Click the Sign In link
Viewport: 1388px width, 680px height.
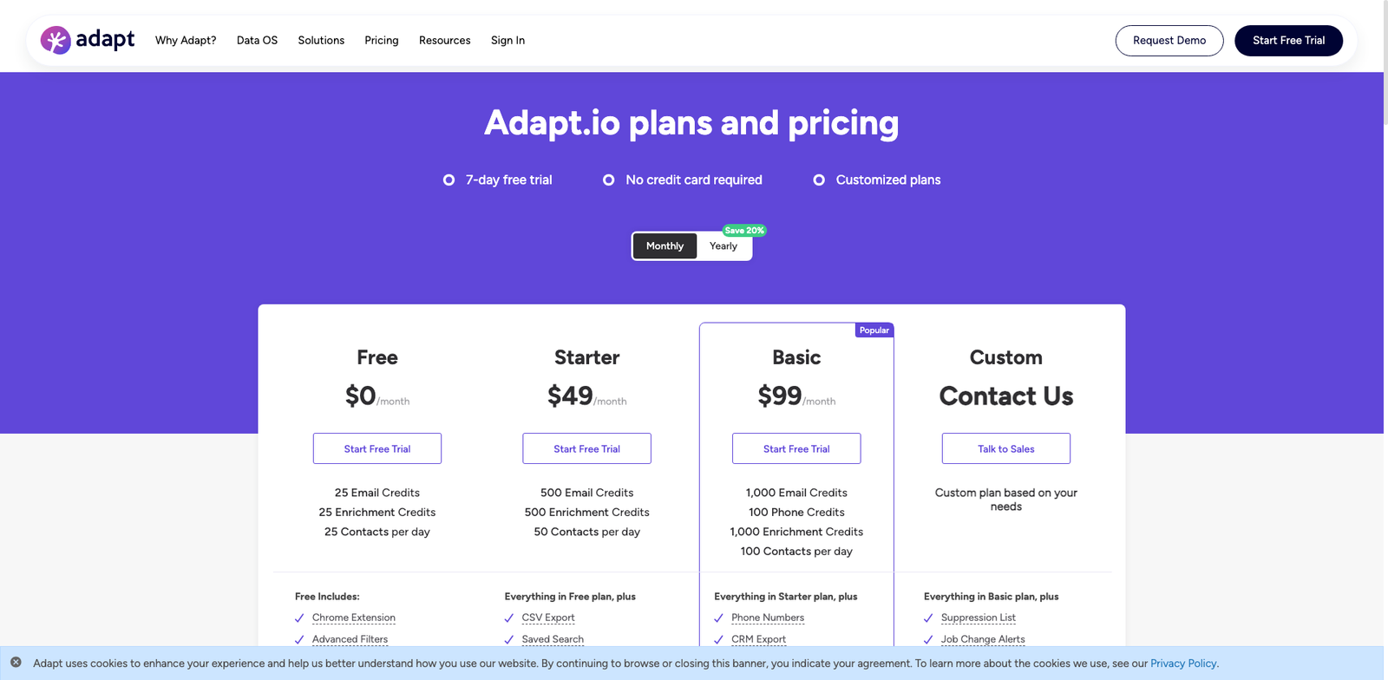[507, 41]
